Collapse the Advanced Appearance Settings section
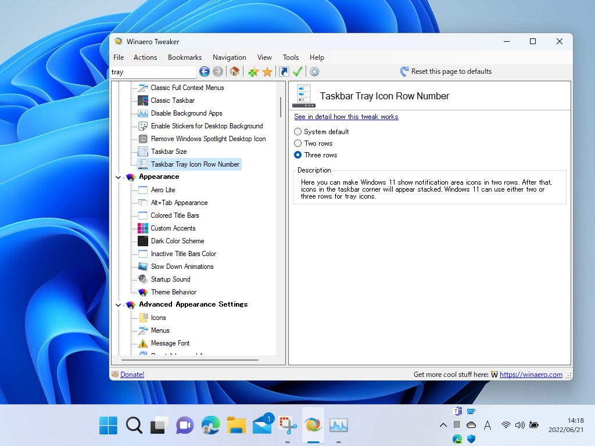The height and width of the screenshot is (446, 595). [x=119, y=305]
